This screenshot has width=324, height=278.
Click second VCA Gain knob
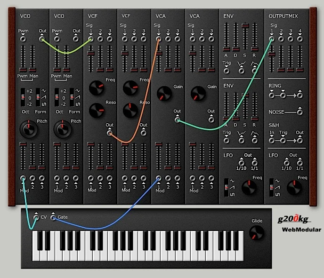point(198,94)
